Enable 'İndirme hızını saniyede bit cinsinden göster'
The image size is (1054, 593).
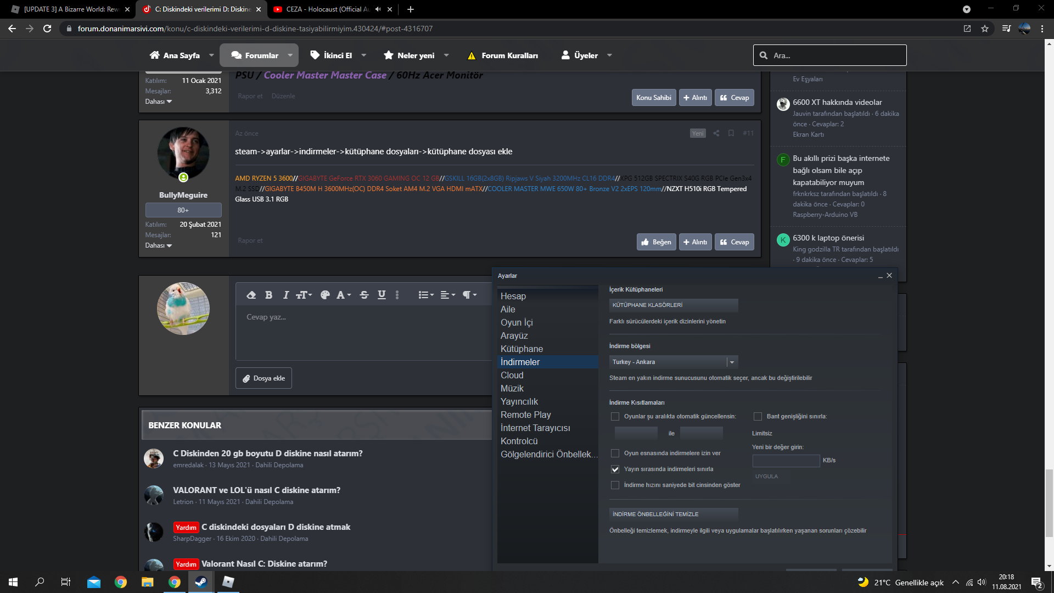click(615, 485)
